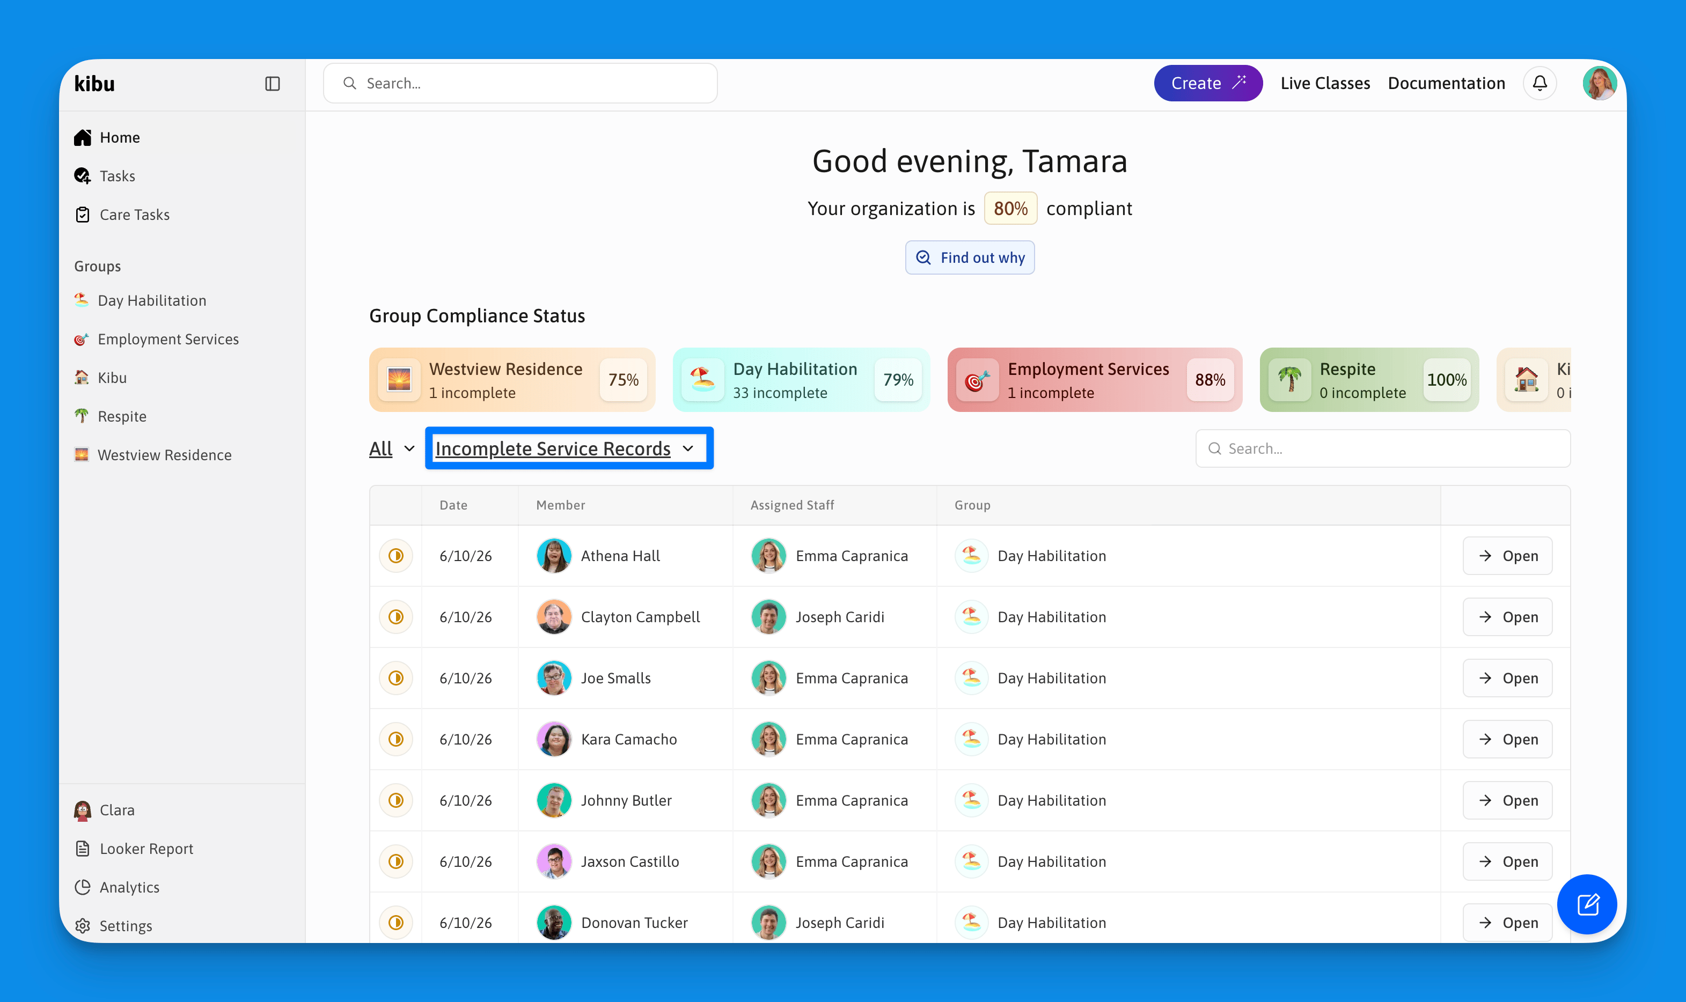Select the Westview Residence compliance card
The height and width of the screenshot is (1002, 1686).
coord(512,379)
